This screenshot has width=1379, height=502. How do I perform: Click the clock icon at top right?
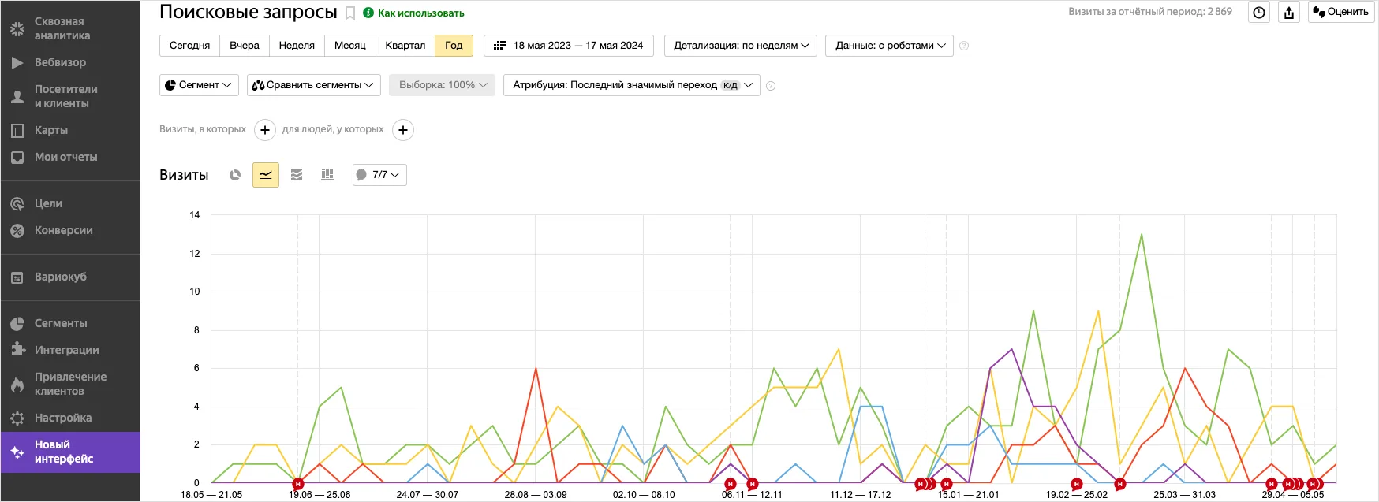click(1259, 13)
